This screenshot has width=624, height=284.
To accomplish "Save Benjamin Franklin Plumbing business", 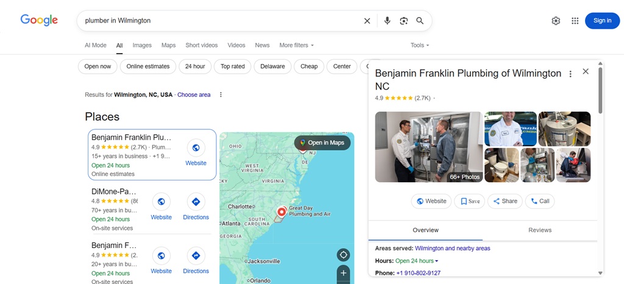I will pyautogui.click(x=470, y=201).
